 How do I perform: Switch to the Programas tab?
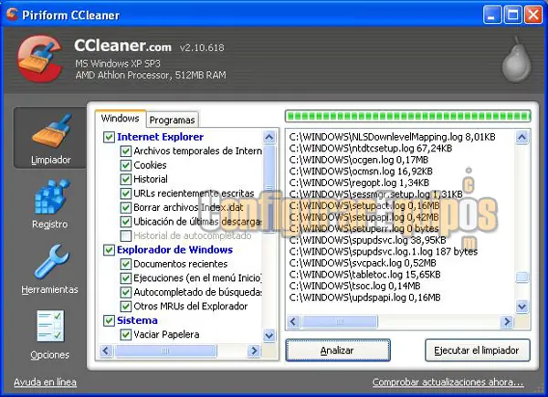click(x=172, y=120)
